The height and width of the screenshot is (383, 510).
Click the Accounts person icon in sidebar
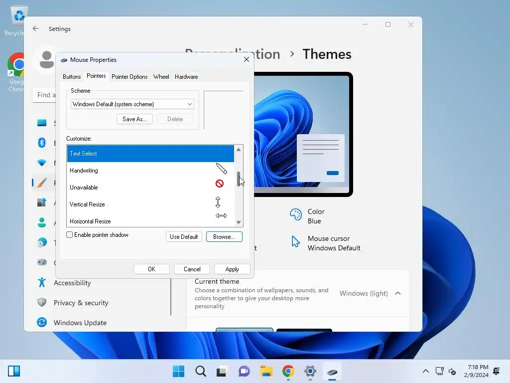click(42, 222)
